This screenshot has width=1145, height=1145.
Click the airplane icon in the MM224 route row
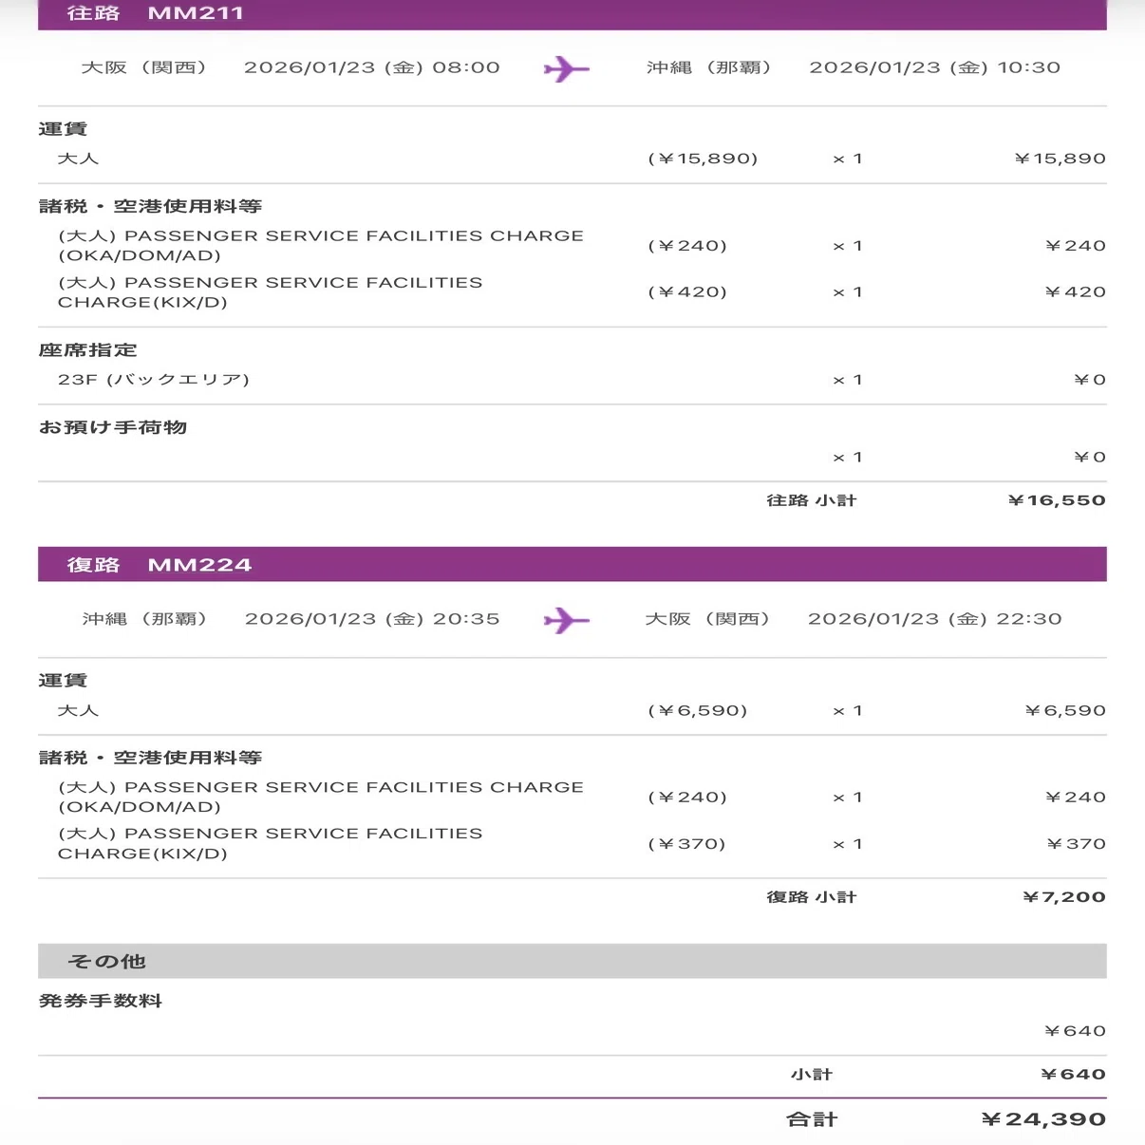coord(567,620)
